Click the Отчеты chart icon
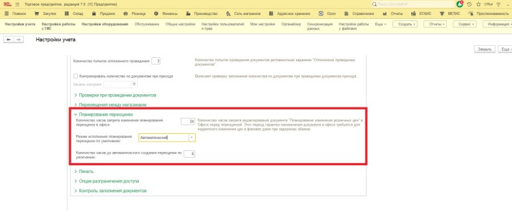This screenshot has height=211, width=512. pyautogui.click(x=385, y=14)
